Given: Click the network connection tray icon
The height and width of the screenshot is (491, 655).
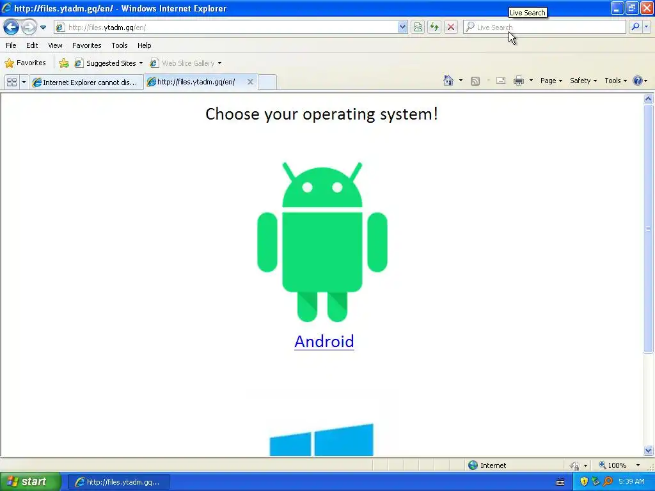Looking at the screenshot, I should [596, 481].
